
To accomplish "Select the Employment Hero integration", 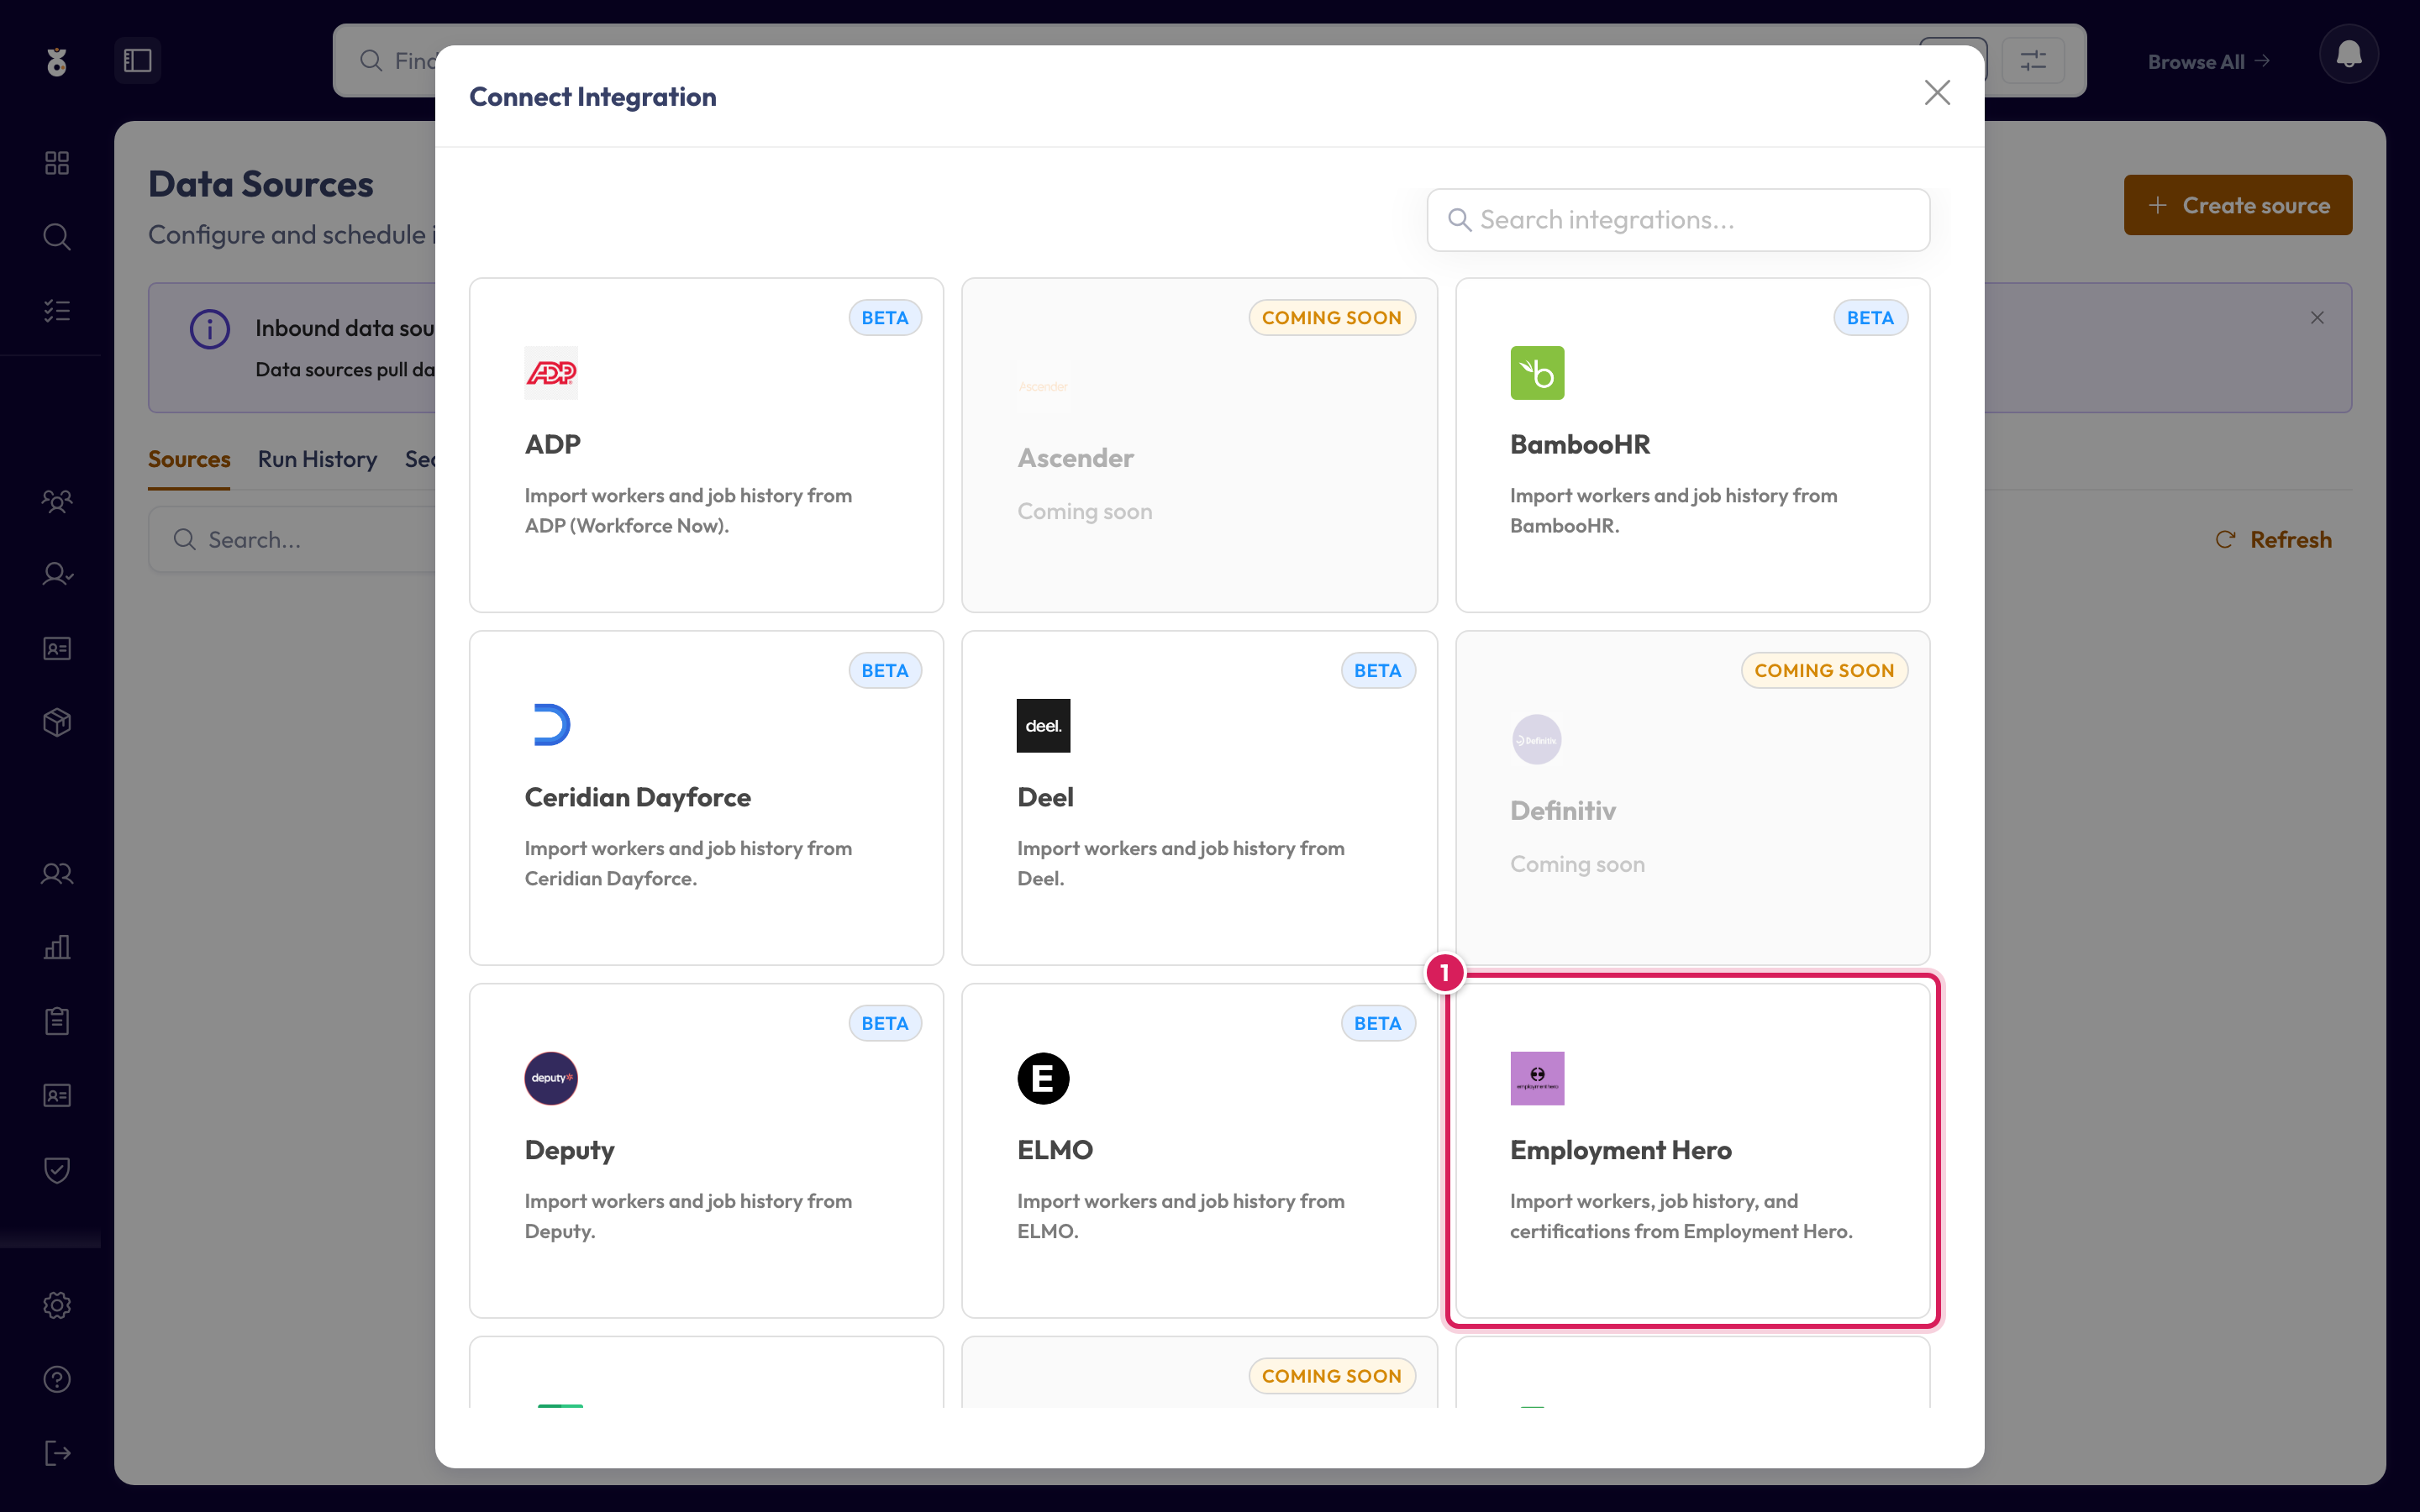I will coord(1692,1150).
